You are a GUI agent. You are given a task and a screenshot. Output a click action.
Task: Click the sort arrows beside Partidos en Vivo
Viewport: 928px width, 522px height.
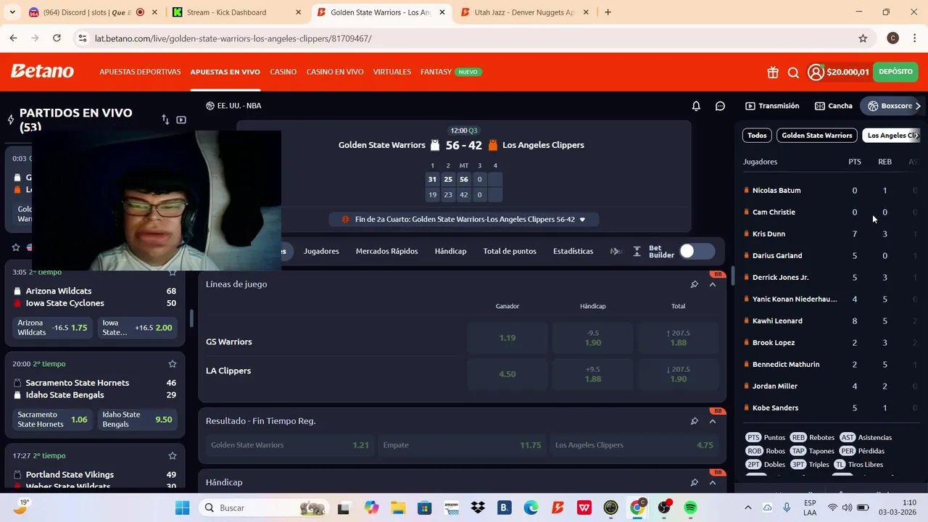[x=165, y=120]
